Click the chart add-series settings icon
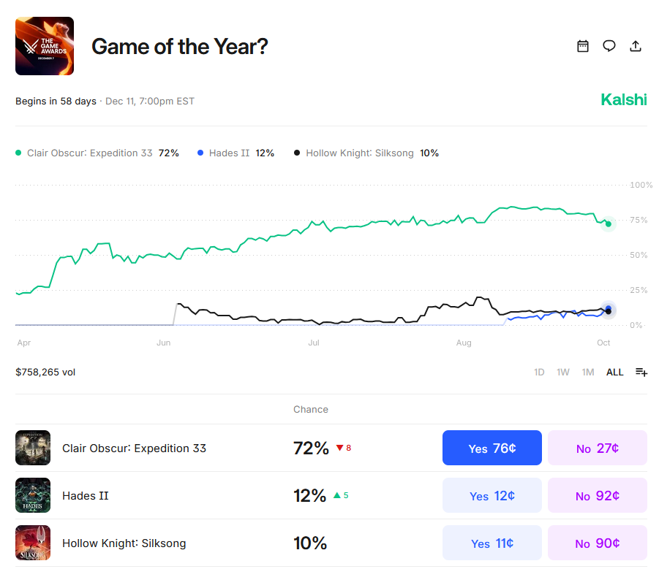Viewport: 659px width, 569px height. [641, 372]
